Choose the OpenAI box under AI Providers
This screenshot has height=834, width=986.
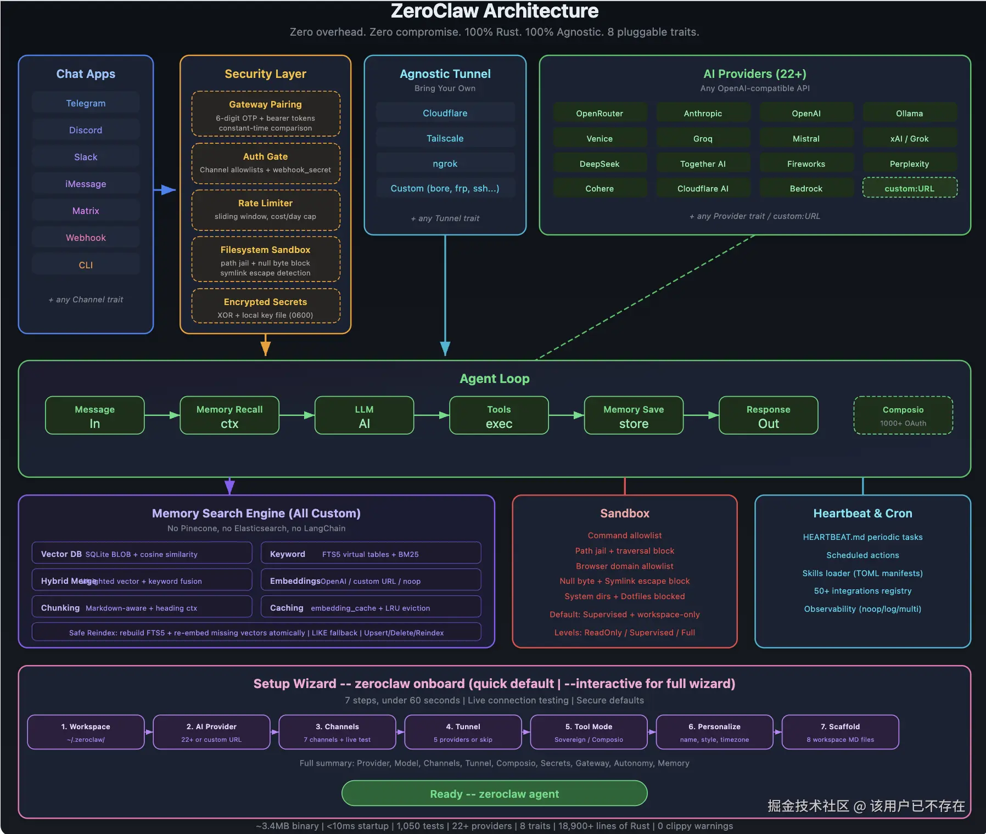tap(806, 114)
